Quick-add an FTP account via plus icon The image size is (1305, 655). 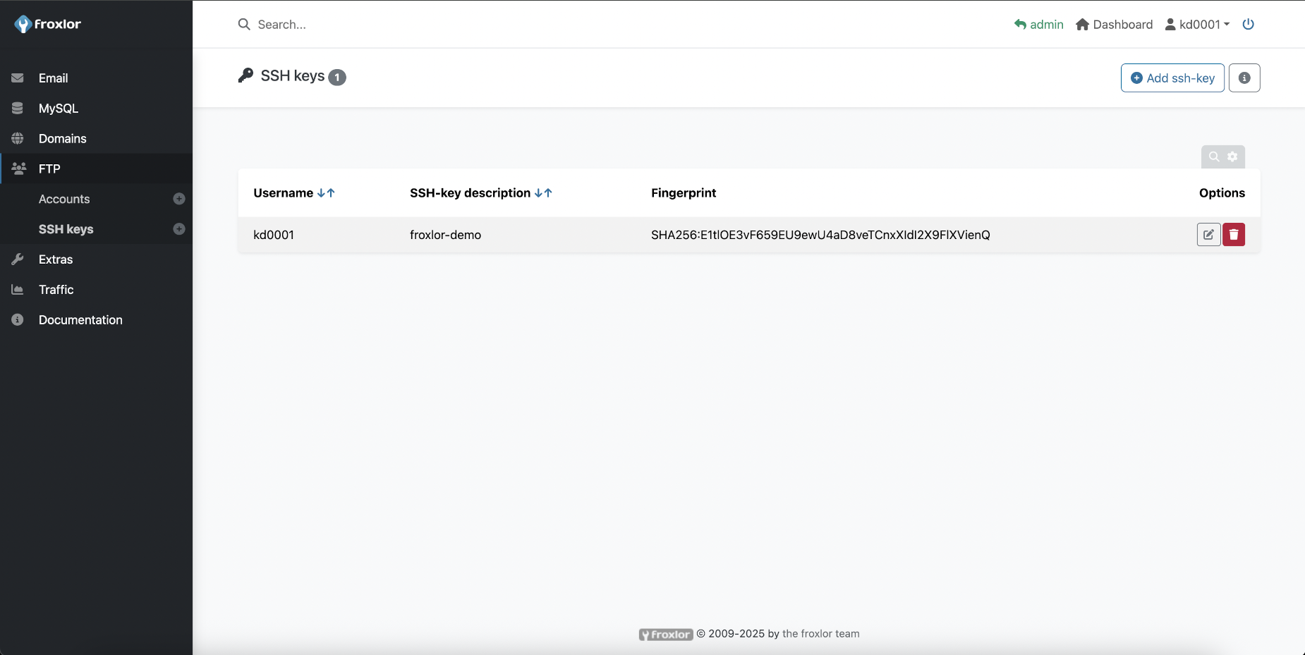click(178, 199)
